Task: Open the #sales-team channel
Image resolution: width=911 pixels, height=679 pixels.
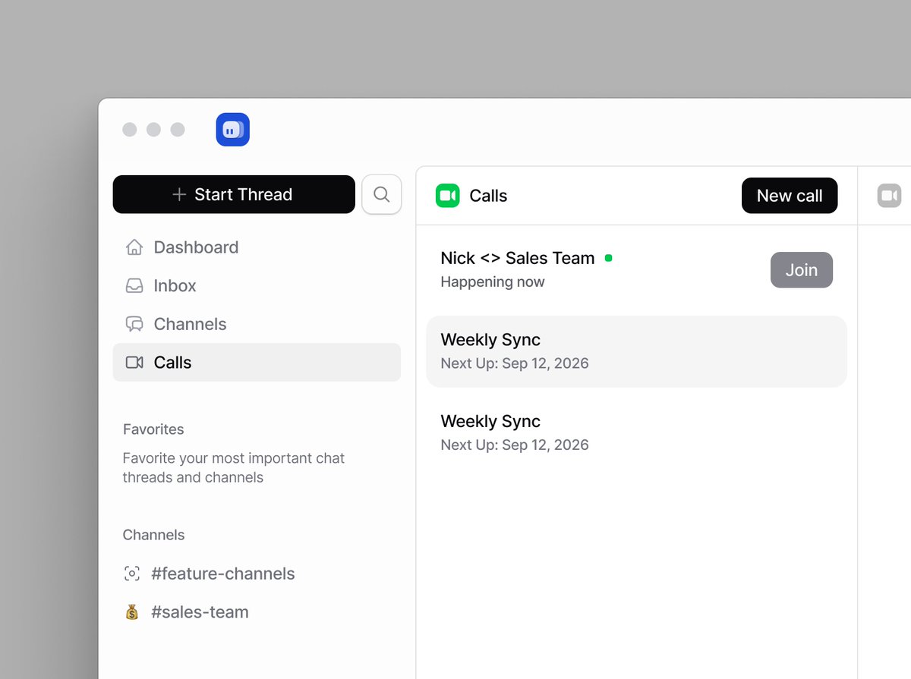Action: pyautogui.click(x=200, y=612)
